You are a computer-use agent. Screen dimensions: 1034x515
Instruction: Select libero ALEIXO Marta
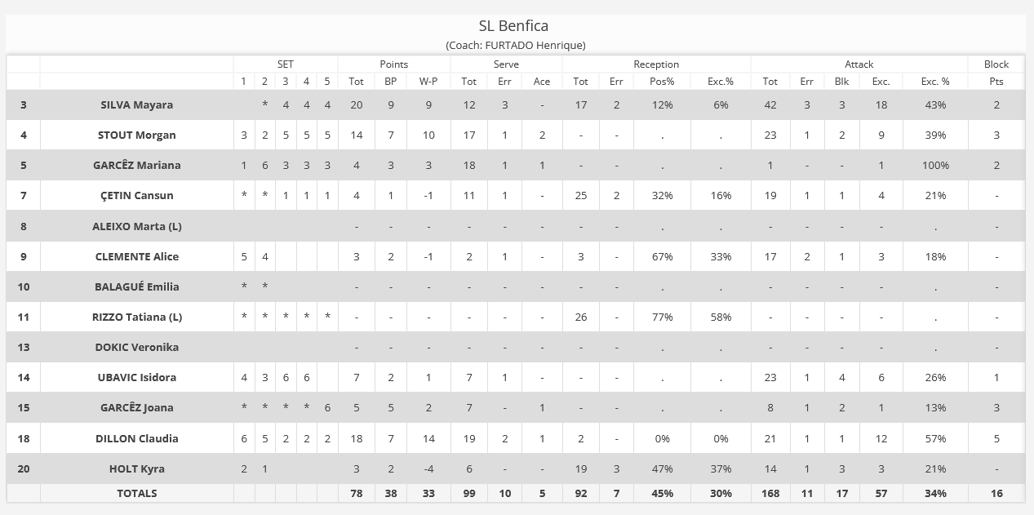tap(136, 226)
